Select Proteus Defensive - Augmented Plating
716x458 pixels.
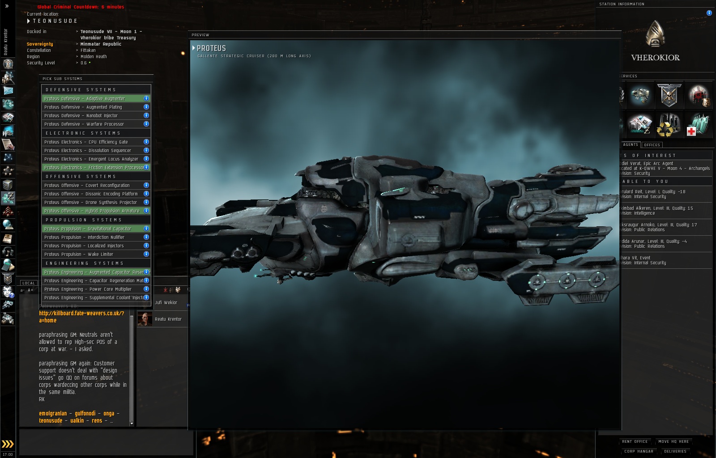coord(96,107)
